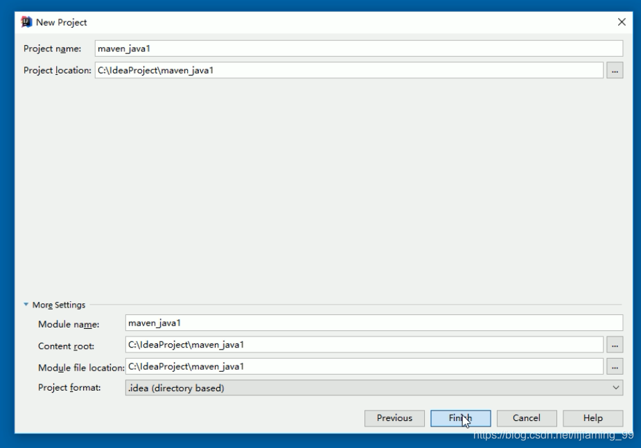Close the New Project dialog
This screenshot has height=448, width=641.
click(x=622, y=22)
